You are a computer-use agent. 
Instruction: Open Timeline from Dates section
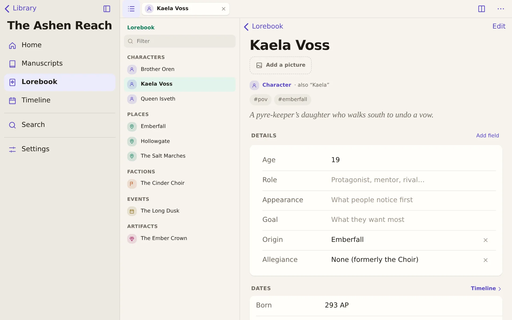click(486, 289)
